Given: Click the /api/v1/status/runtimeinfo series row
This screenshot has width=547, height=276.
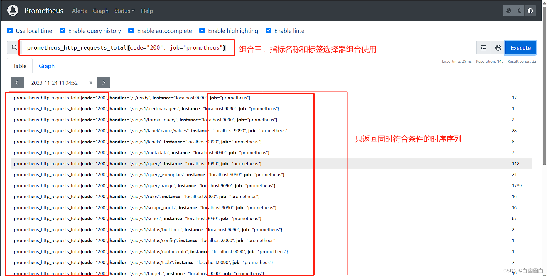Looking at the screenshot, I should (x=271, y=251).
